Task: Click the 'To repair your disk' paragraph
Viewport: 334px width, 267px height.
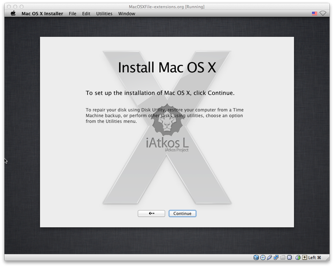Action: 165,116
